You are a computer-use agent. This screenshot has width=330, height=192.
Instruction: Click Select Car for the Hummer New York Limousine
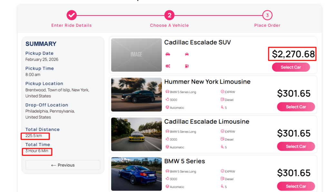click(296, 107)
